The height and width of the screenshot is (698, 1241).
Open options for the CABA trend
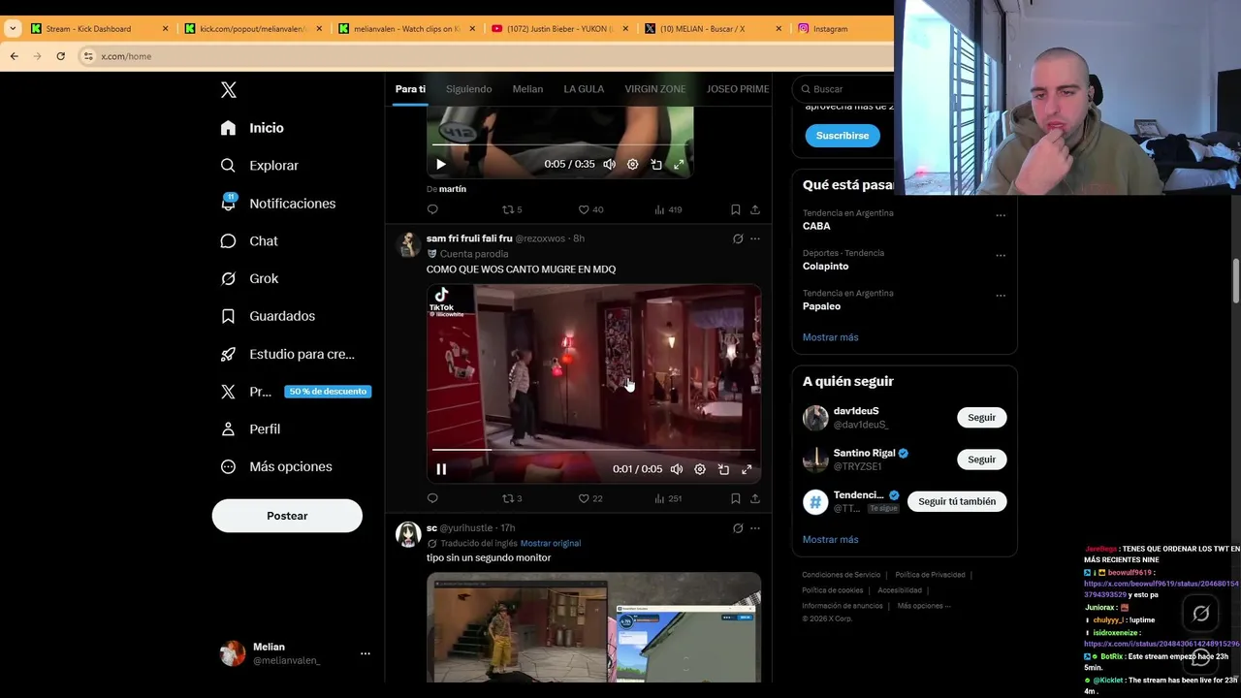click(x=1001, y=215)
